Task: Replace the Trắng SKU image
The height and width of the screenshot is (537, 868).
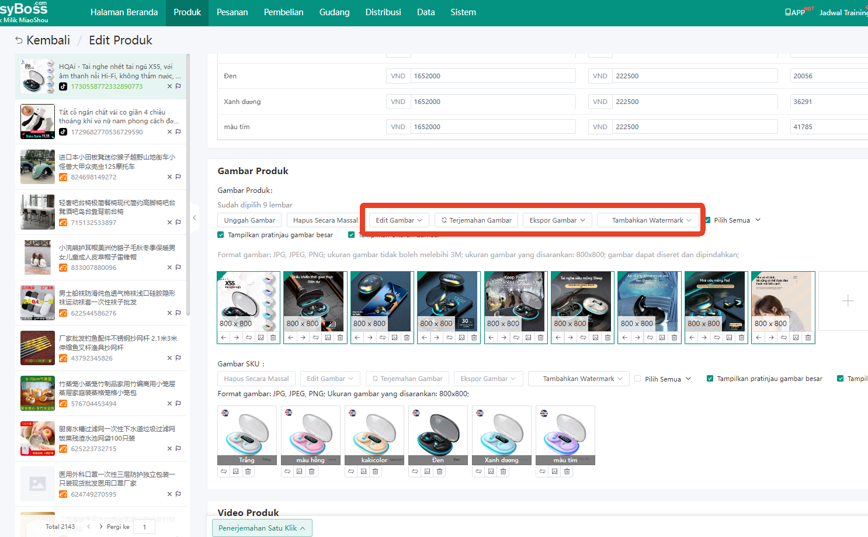Action: [224, 472]
